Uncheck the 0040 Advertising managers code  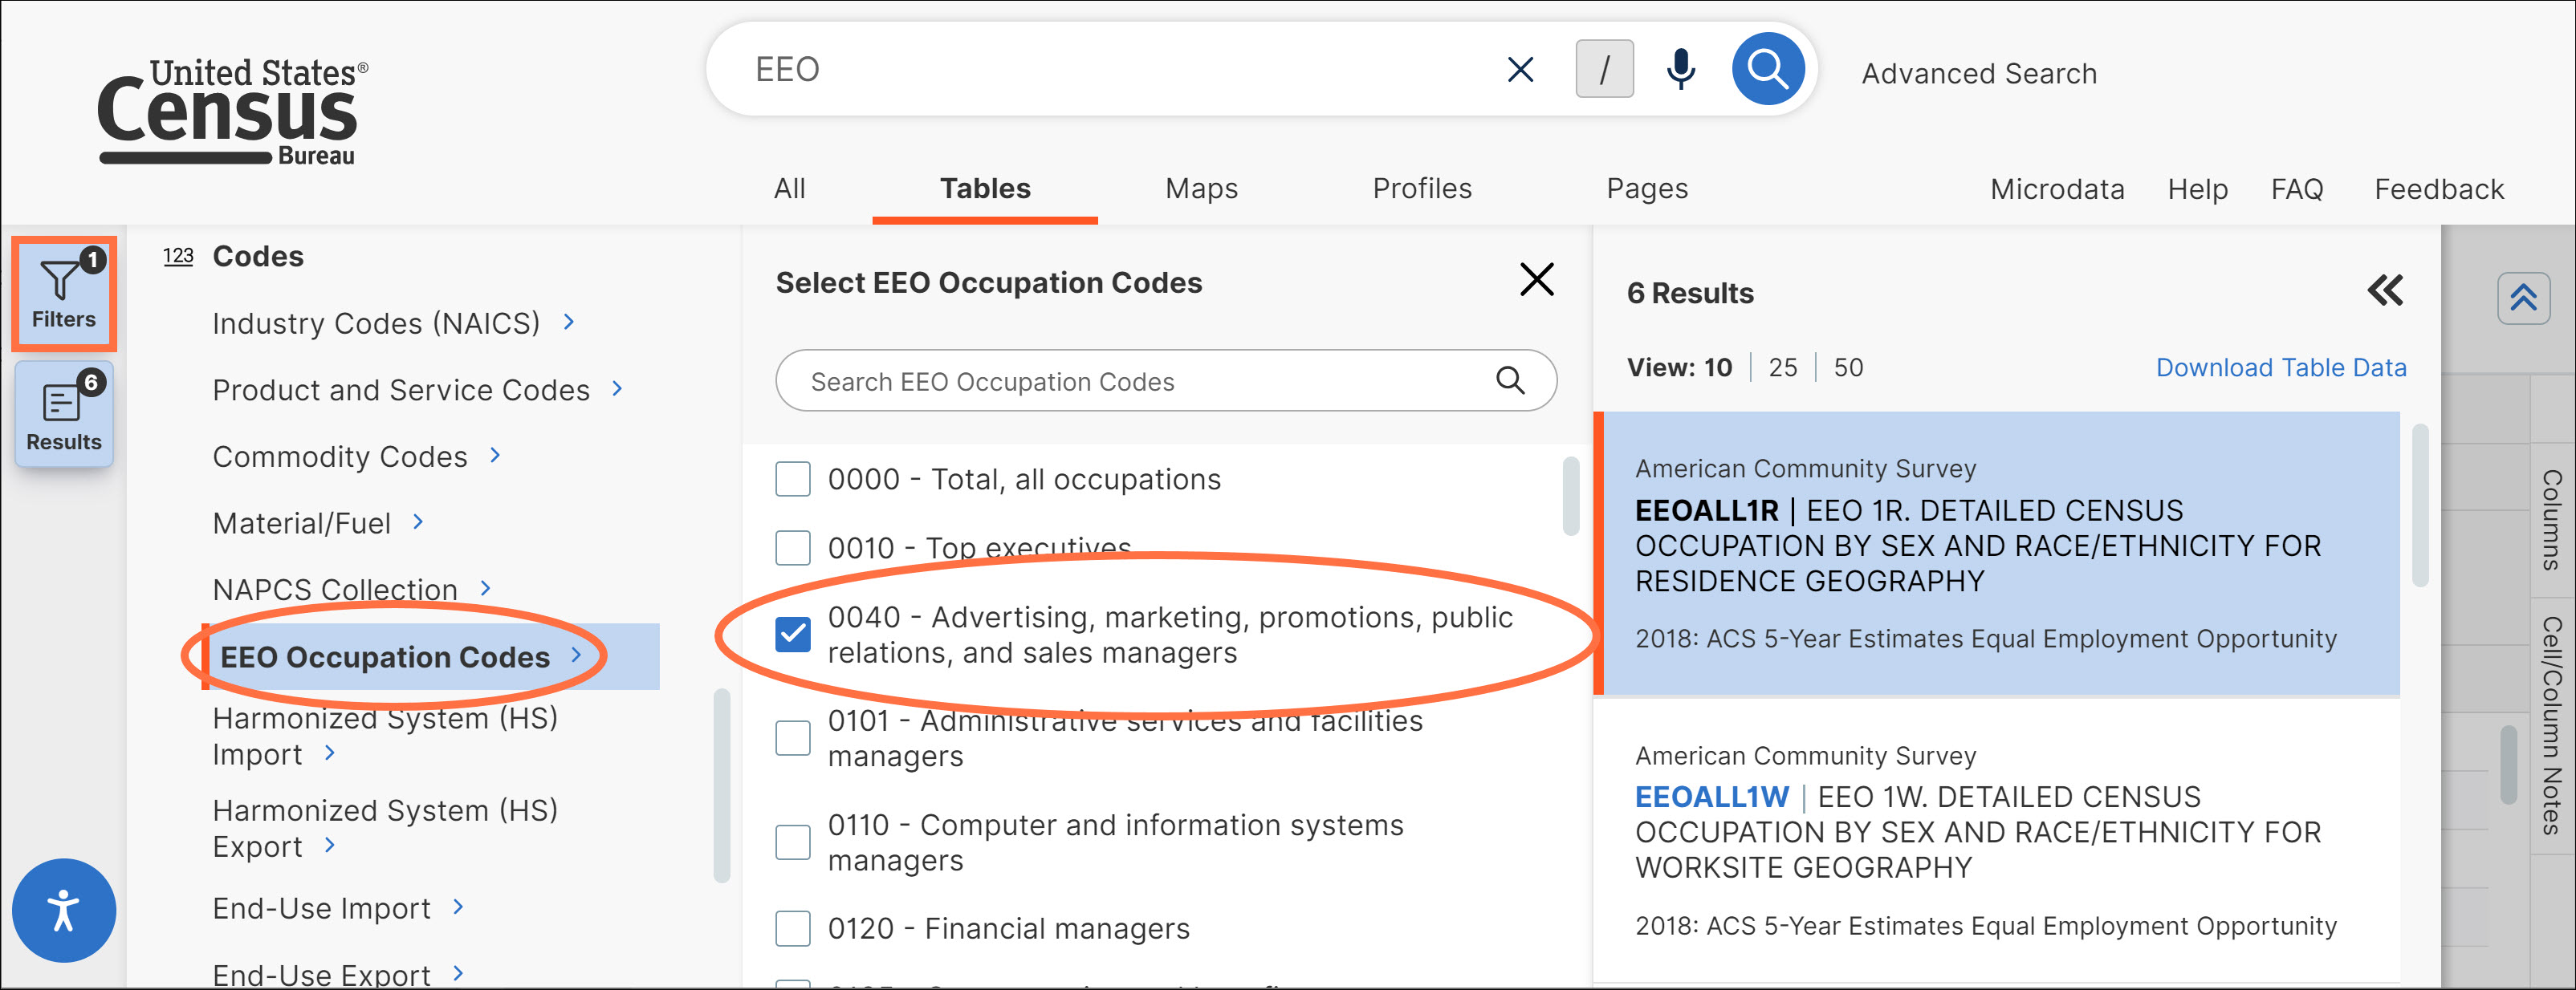coord(792,635)
